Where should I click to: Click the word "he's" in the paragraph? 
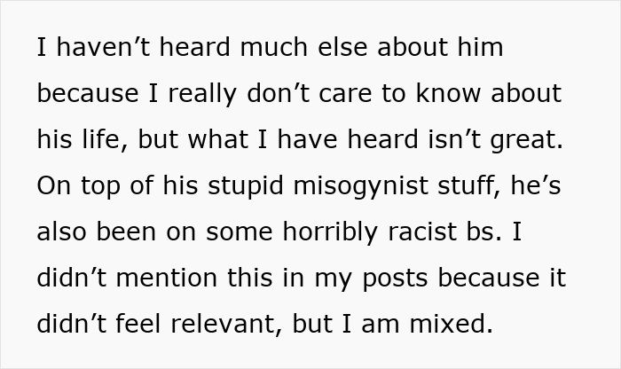coord(536,185)
